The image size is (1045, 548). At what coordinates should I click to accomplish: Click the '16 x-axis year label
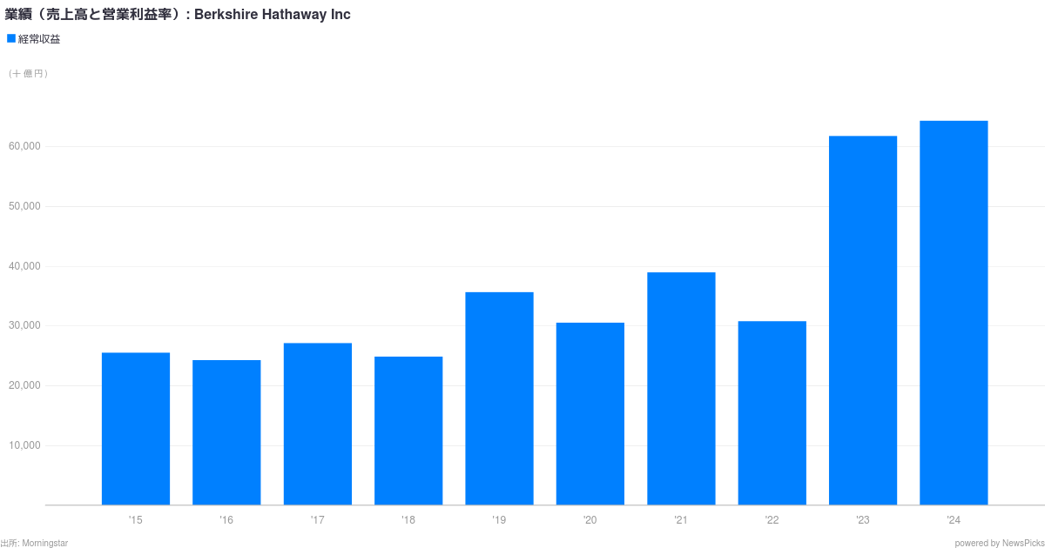click(226, 520)
